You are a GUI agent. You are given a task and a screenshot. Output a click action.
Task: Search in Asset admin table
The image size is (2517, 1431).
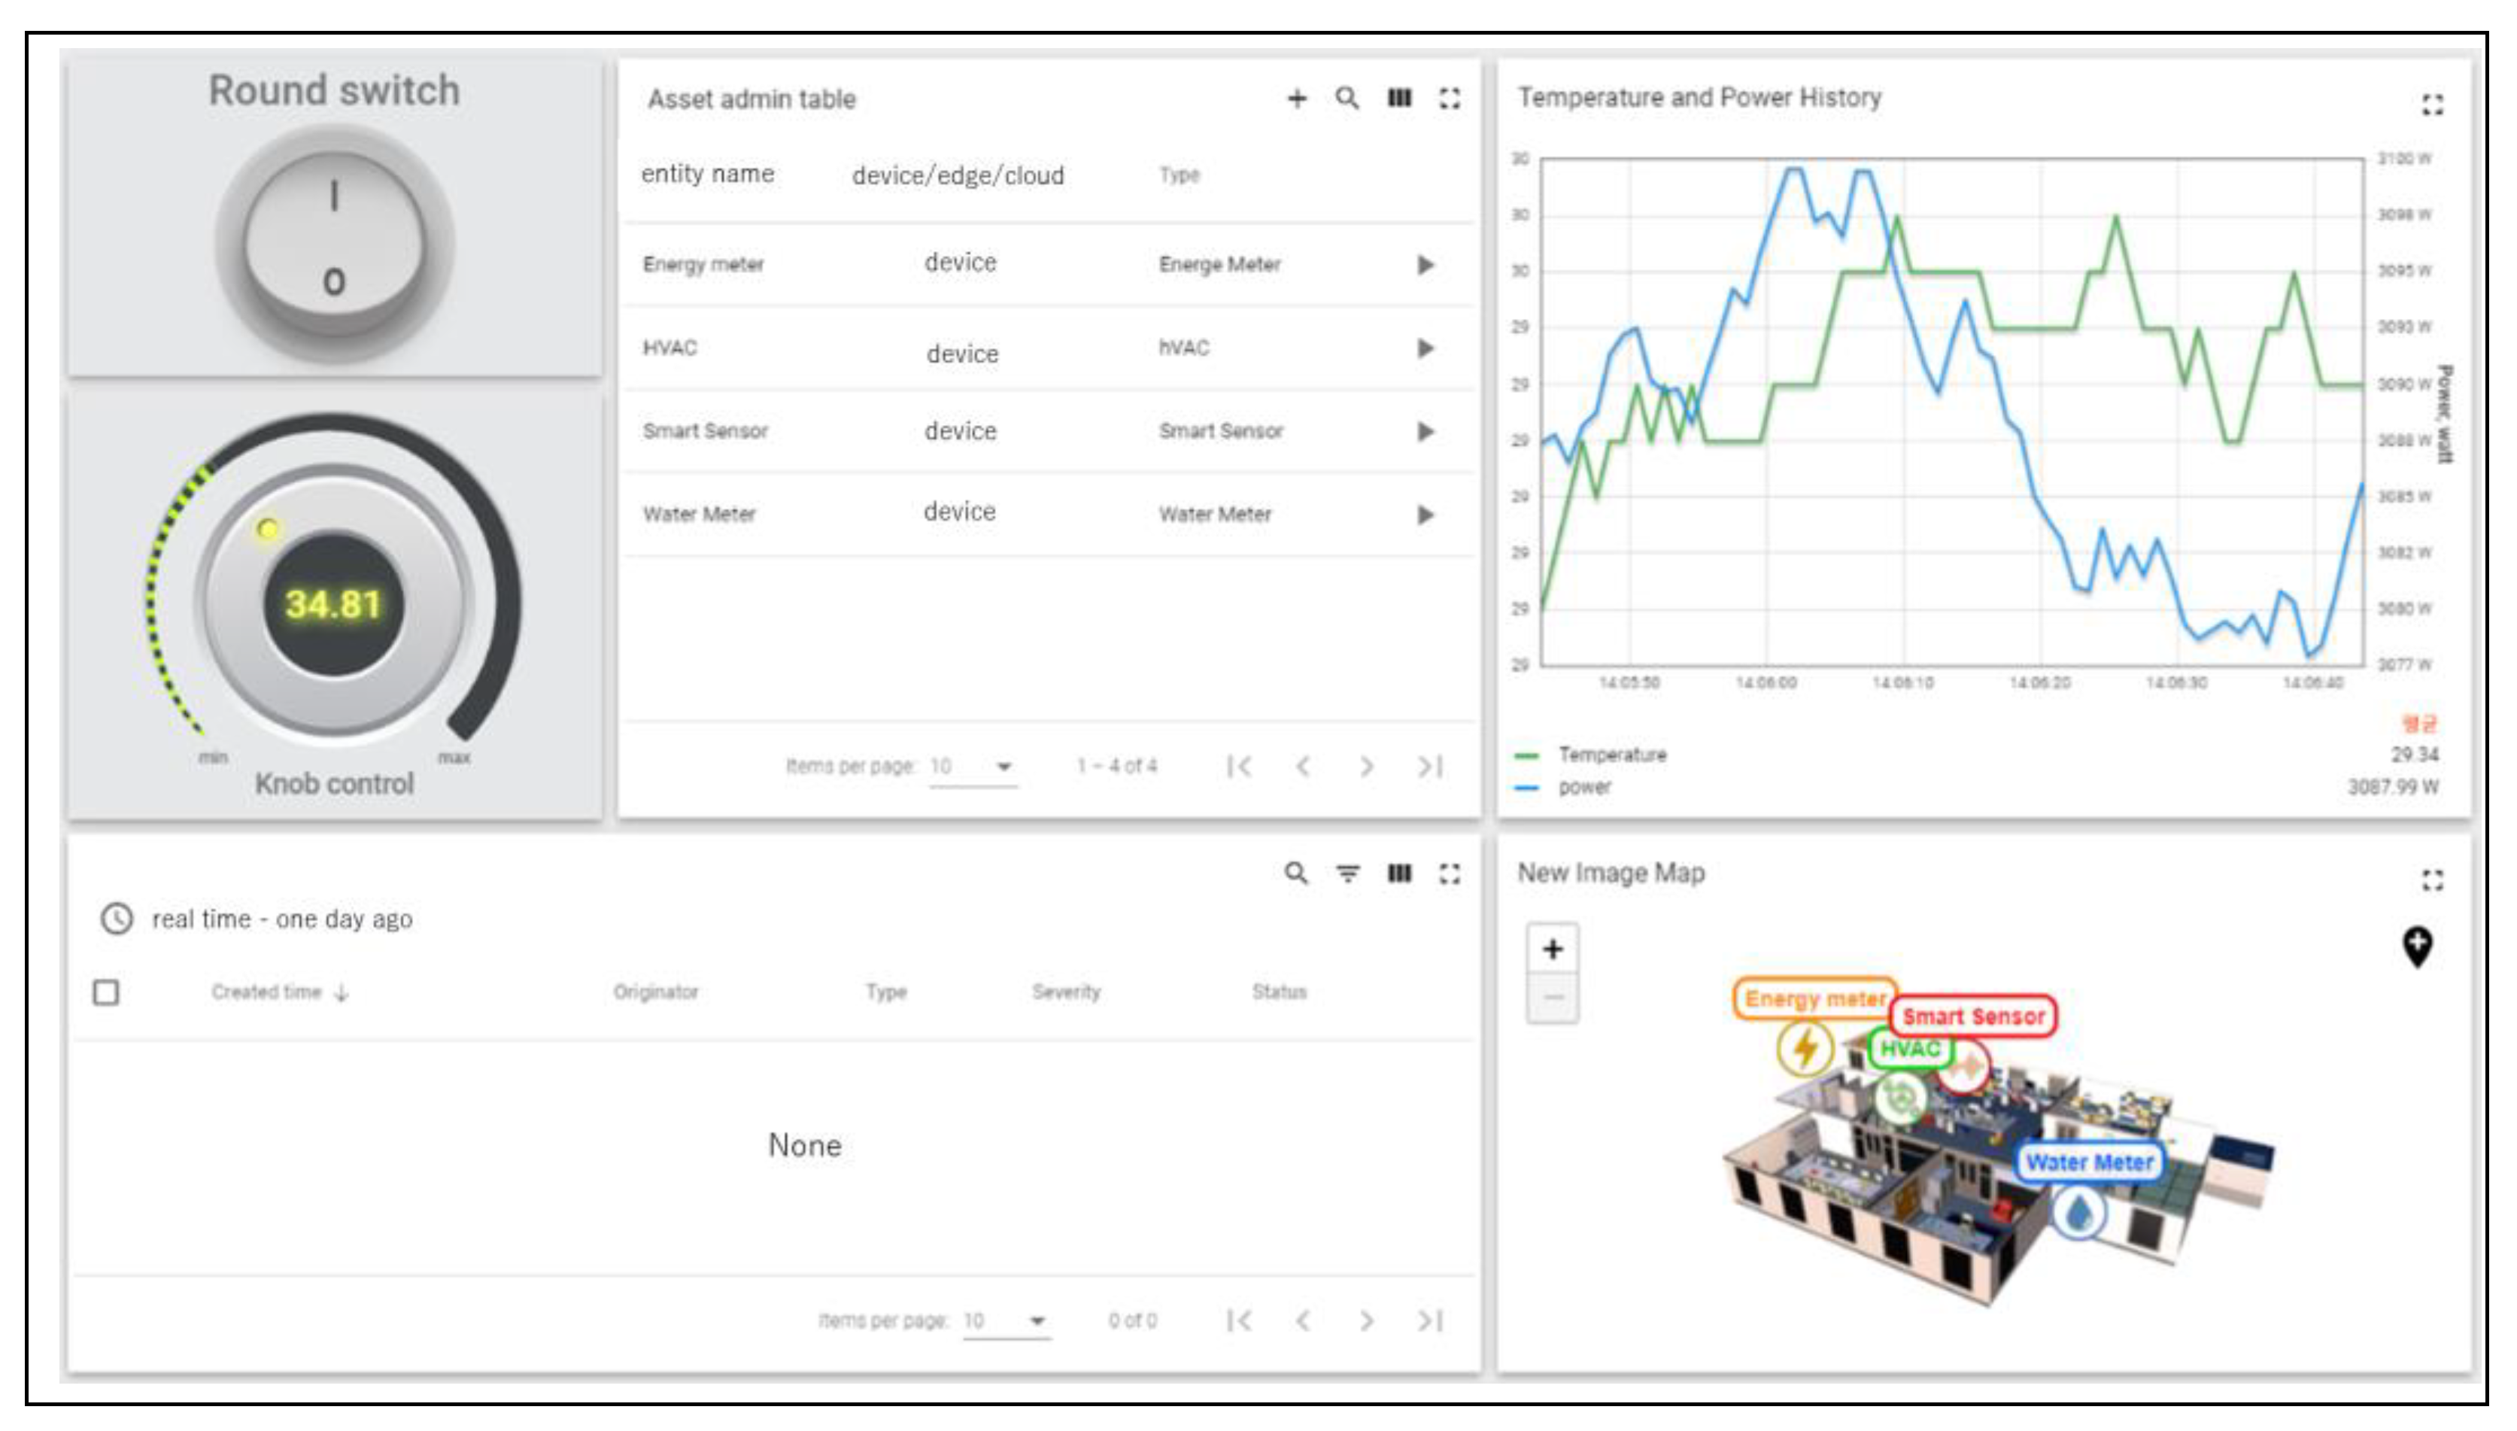pos(1347,99)
